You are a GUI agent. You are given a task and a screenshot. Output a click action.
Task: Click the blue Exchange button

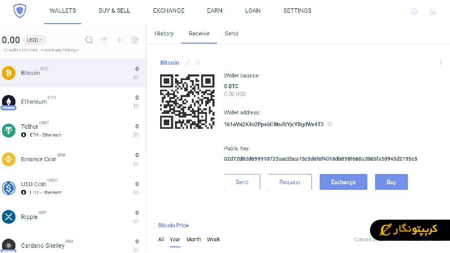(343, 182)
